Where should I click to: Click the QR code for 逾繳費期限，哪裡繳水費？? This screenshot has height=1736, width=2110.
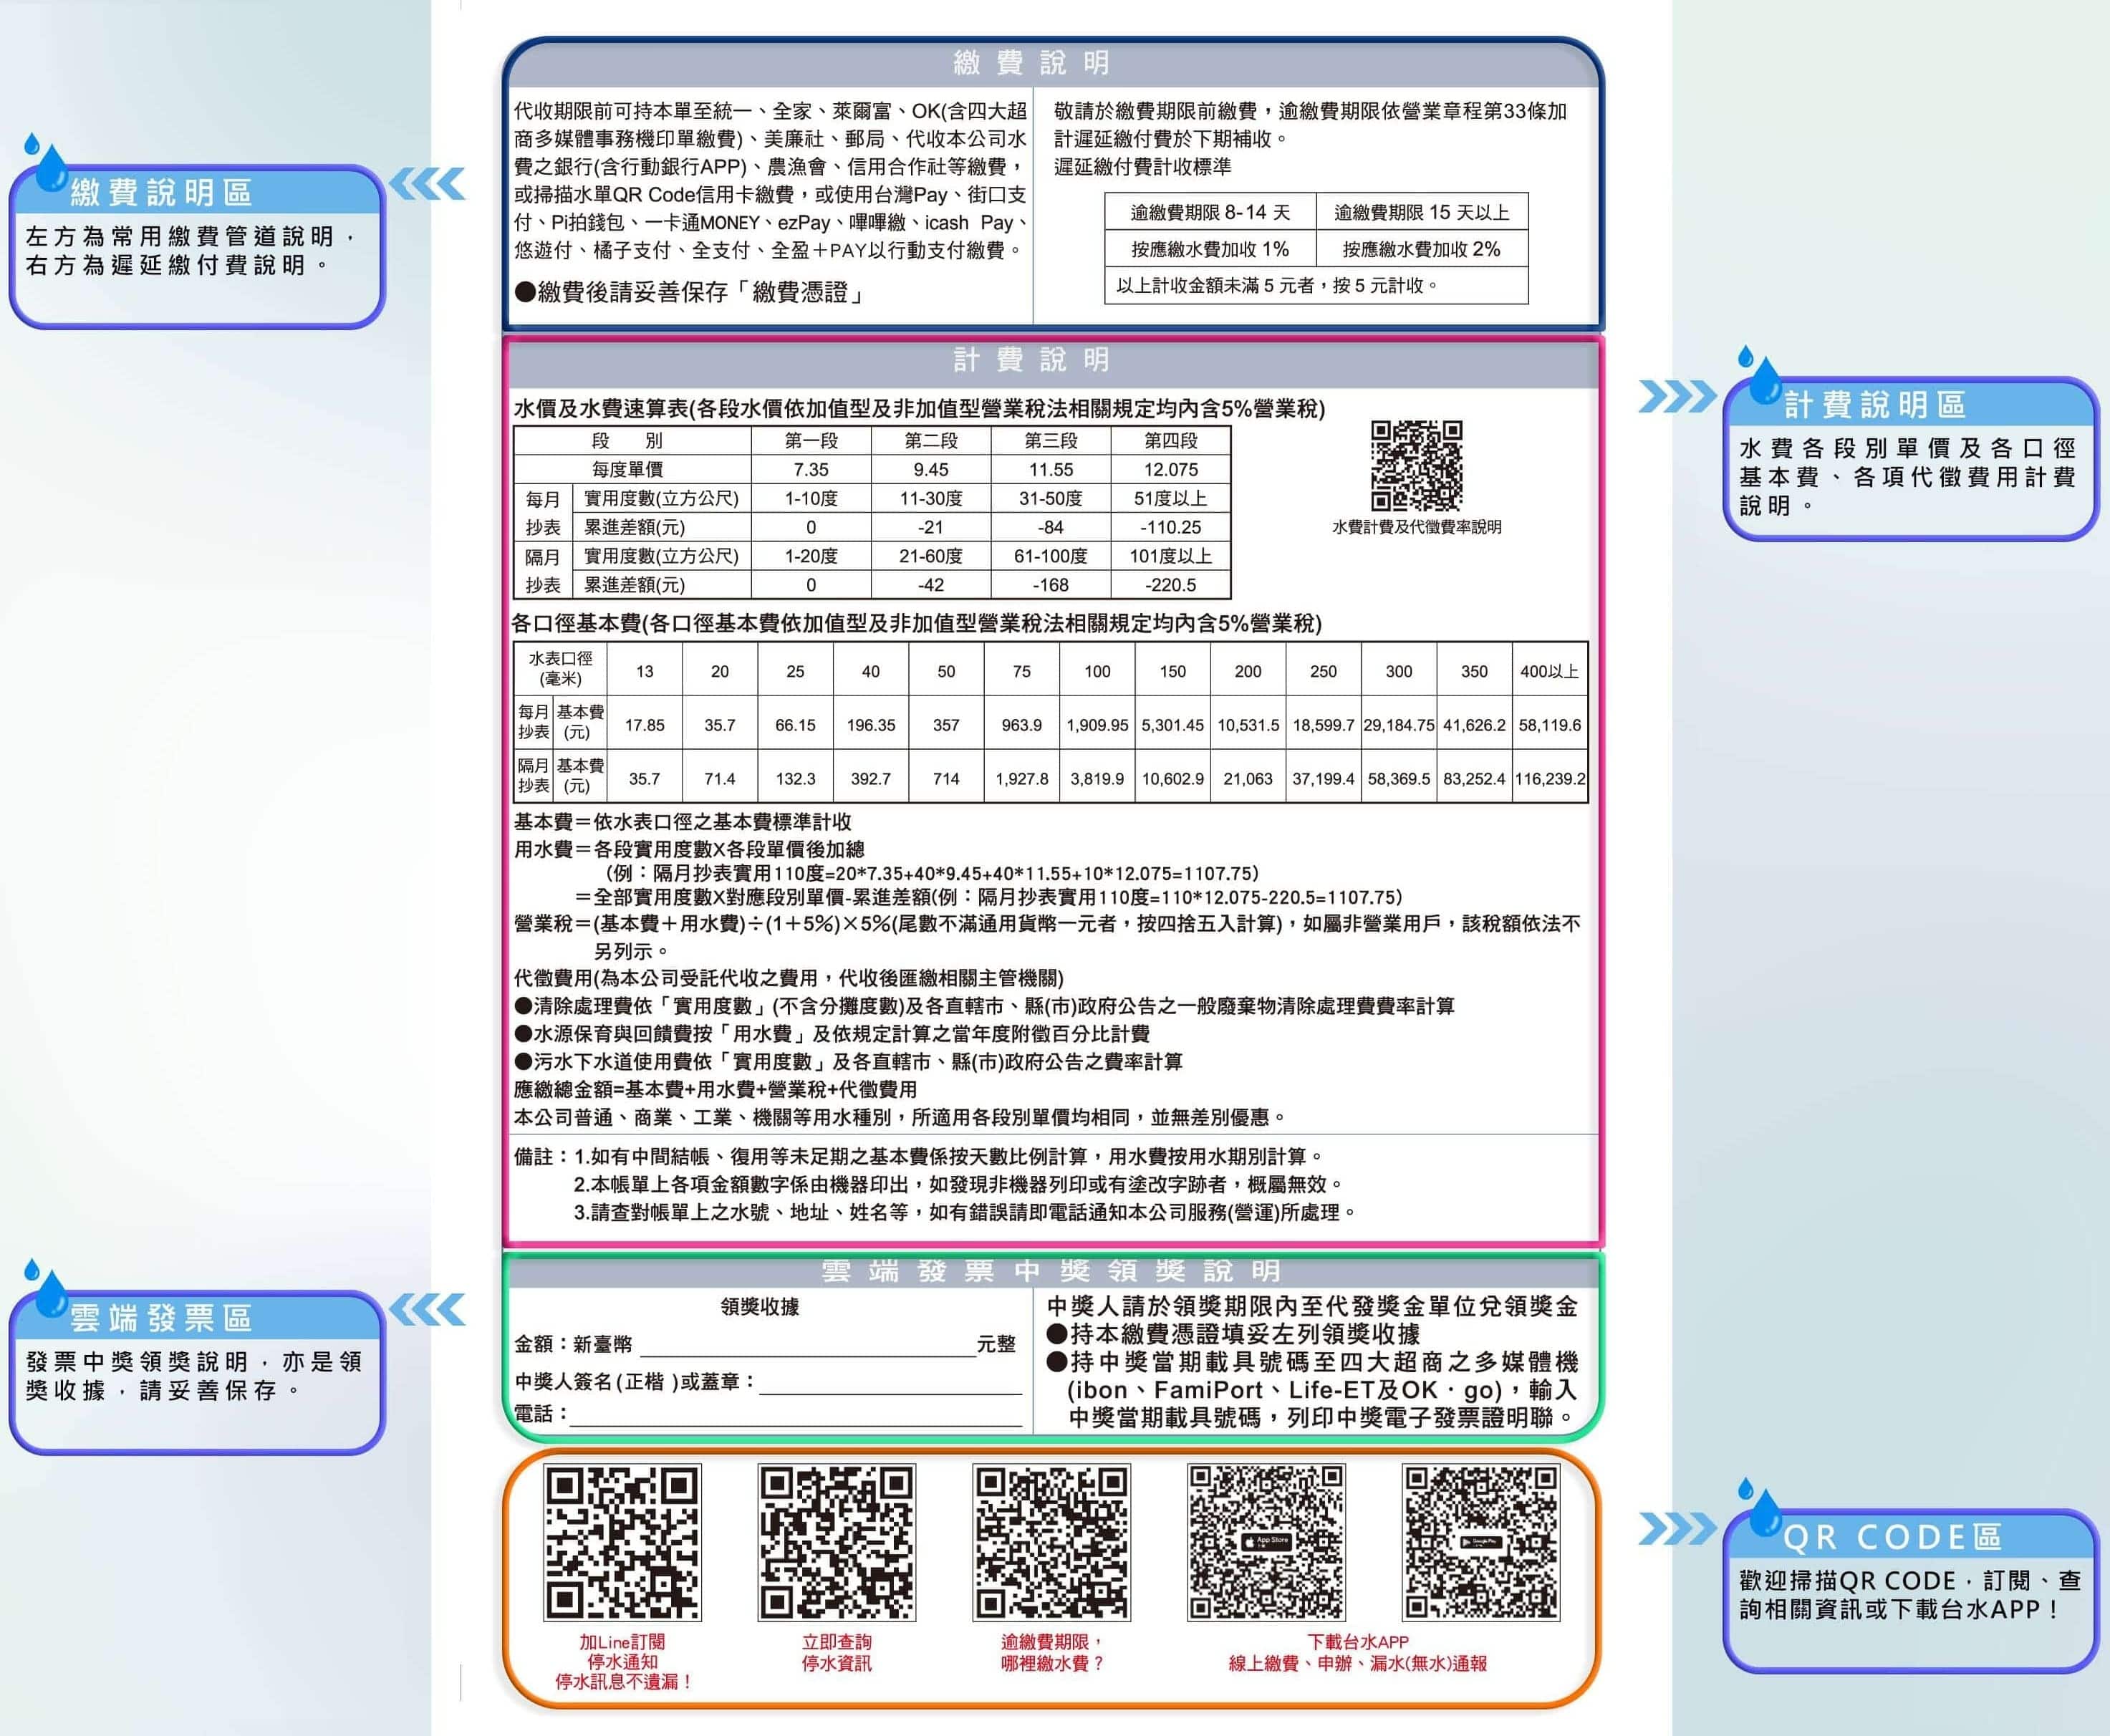[x=1051, y=1543]
